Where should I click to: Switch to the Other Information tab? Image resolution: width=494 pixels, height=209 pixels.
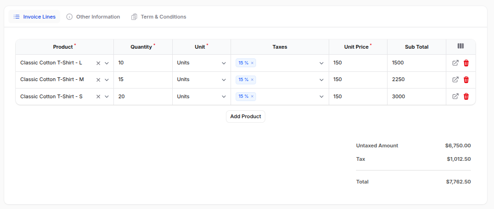[x=93, y=17]
